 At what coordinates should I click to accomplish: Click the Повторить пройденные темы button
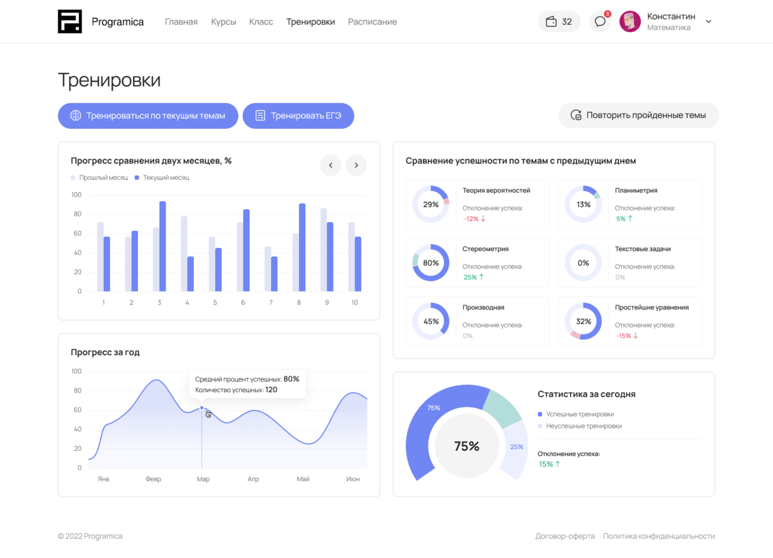tap(639, 115)
